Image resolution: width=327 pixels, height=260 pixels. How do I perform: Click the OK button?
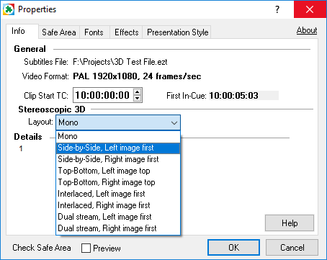[233, 248]
